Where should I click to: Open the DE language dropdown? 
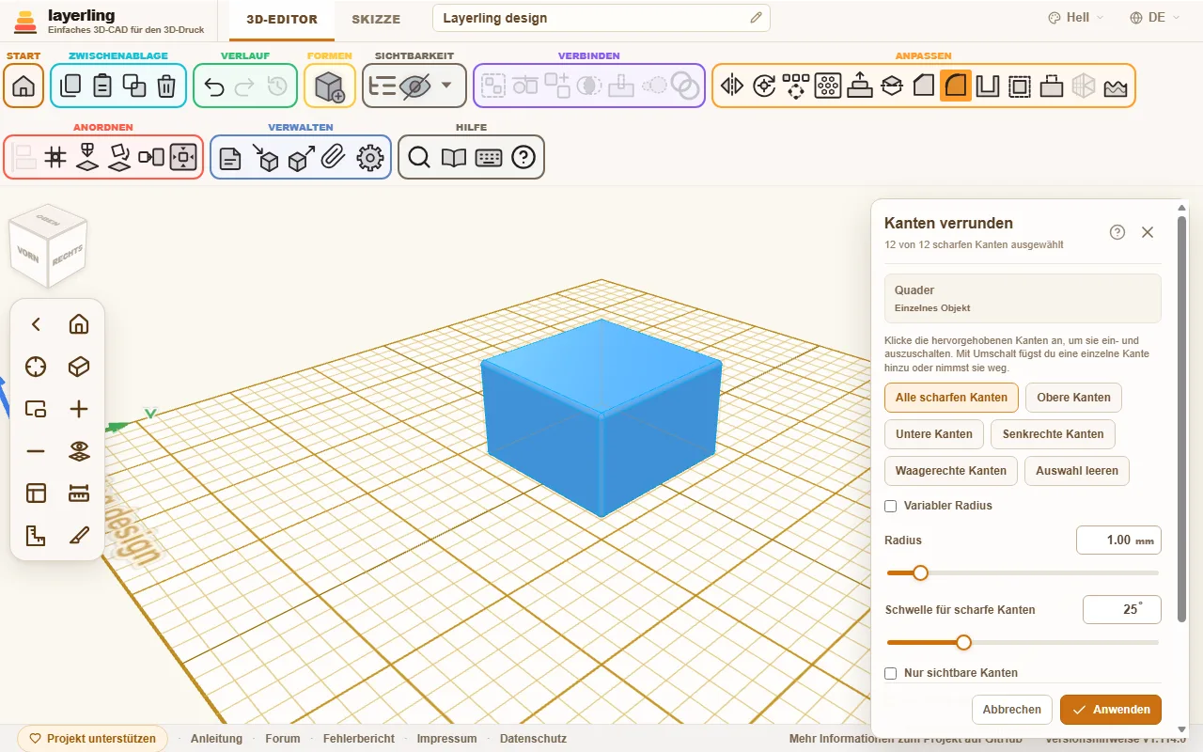coord(1155,18)
